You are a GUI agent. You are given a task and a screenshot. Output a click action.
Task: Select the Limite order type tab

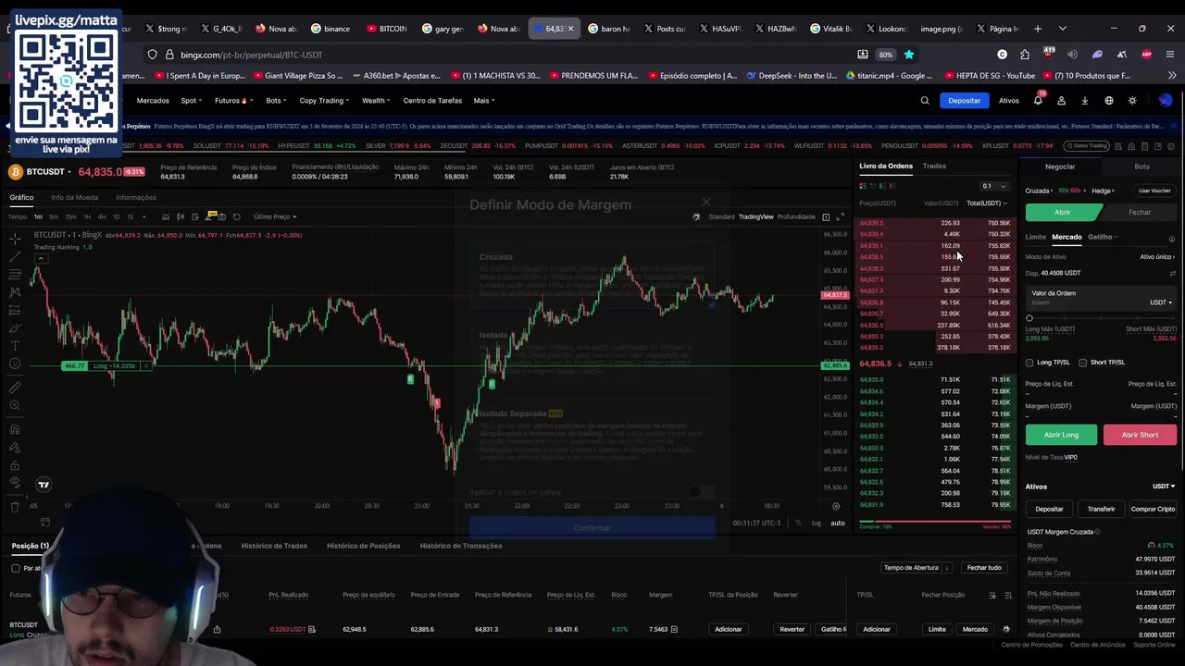(1035, 237)
